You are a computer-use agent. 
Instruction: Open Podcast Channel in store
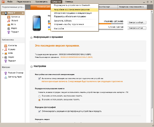(14, 73)
